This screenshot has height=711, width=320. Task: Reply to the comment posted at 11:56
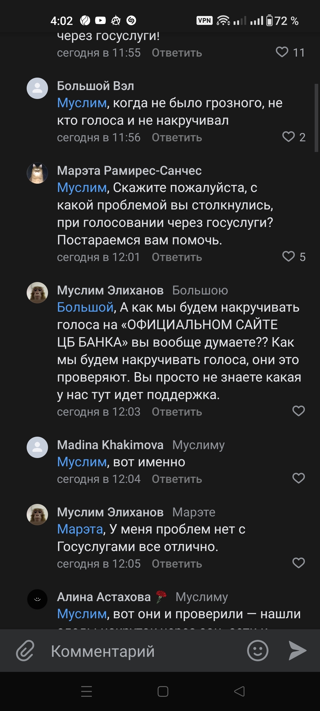click(177, 137)
